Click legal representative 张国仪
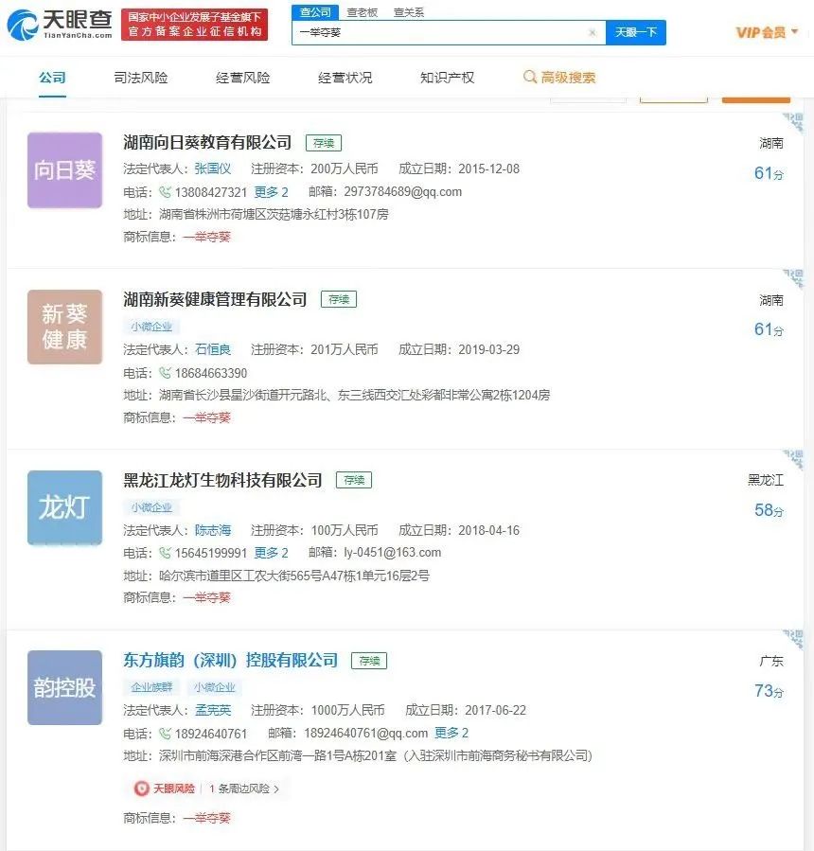 [x=213, y=168]
